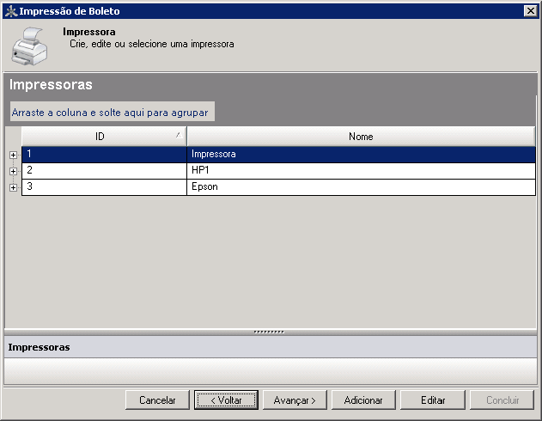This screenshot has width=542, height=421.
Task: Click the dotted splitter grip above Impressoras panel
Action: coord(269,332)
